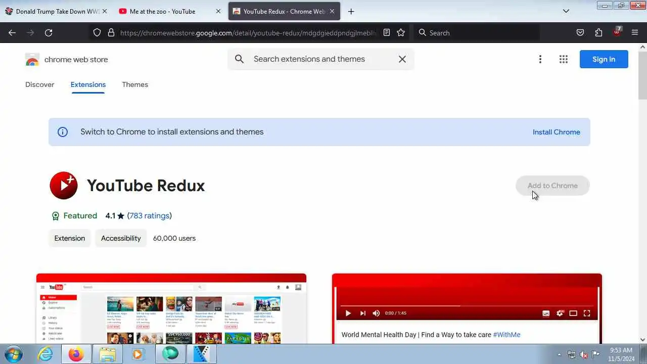Open the first YouTube layout screenshot
The image size is (647, 364).
pos(171,308)
